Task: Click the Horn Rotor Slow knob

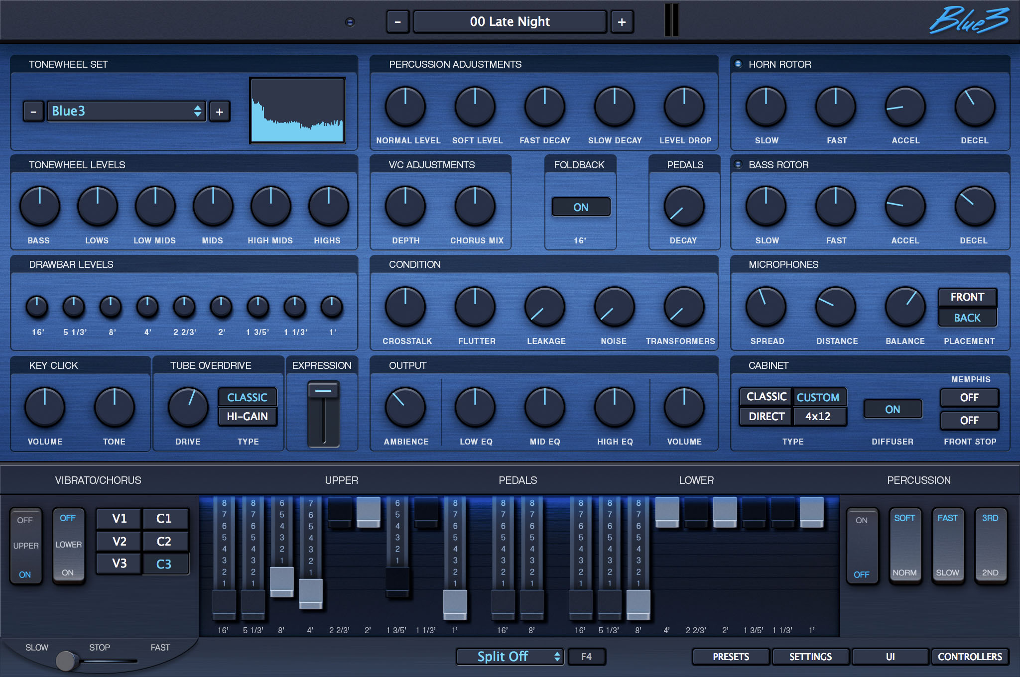Action: click(x=765, y=106)
